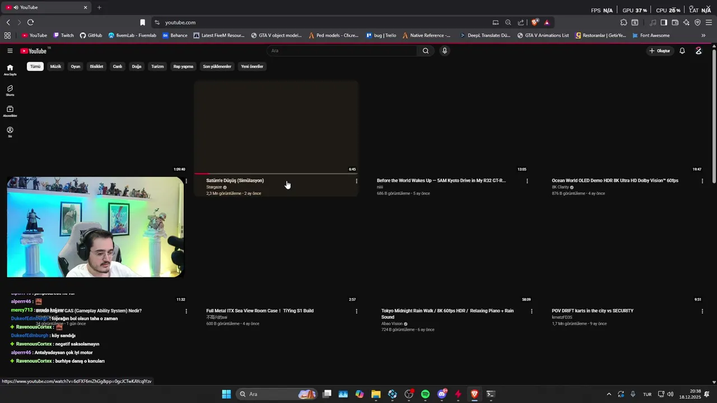
Task: Open more options for Satürn'e Düşüş video
Action: coord(356,181)
